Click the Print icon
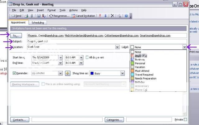Image resolution: width=199 pixels, height=125 pixels. (x=26, y=16)
